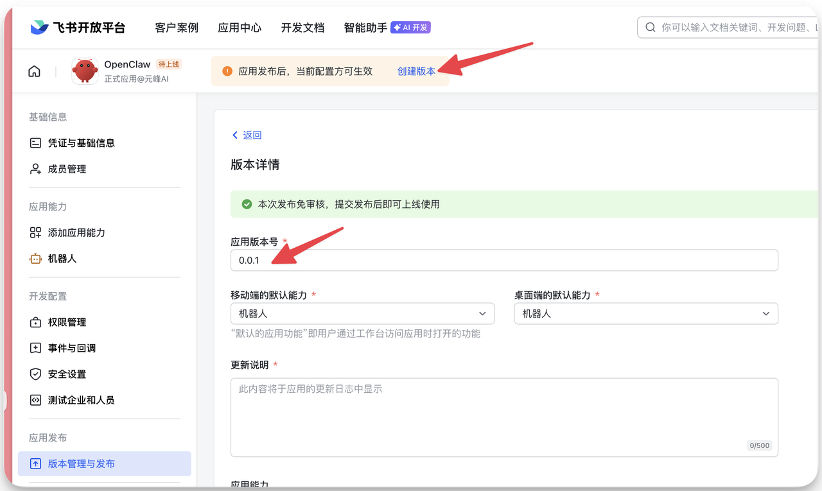The image size is (822, 491).
Task: Click the 本次发布免审核 notice text
Action: coord(349,204)
